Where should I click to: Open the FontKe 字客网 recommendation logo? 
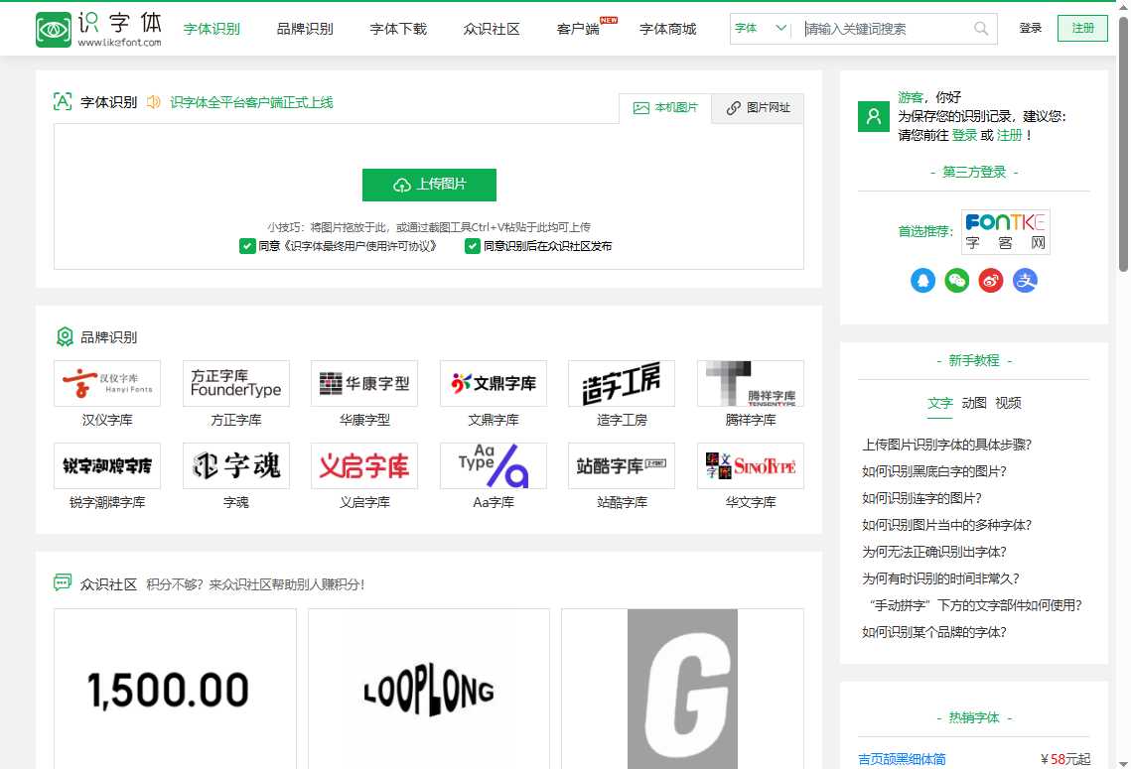click(x=1005, y=230)
